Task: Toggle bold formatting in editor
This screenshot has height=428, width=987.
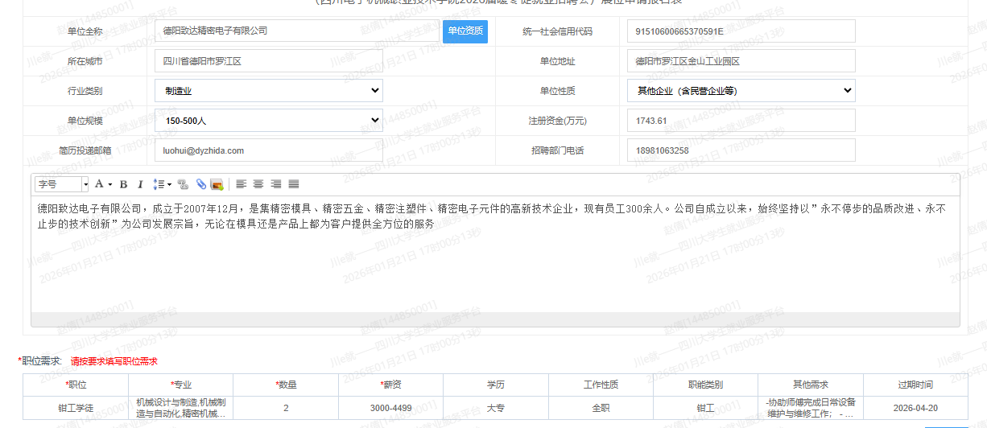Action: [124, 184]
